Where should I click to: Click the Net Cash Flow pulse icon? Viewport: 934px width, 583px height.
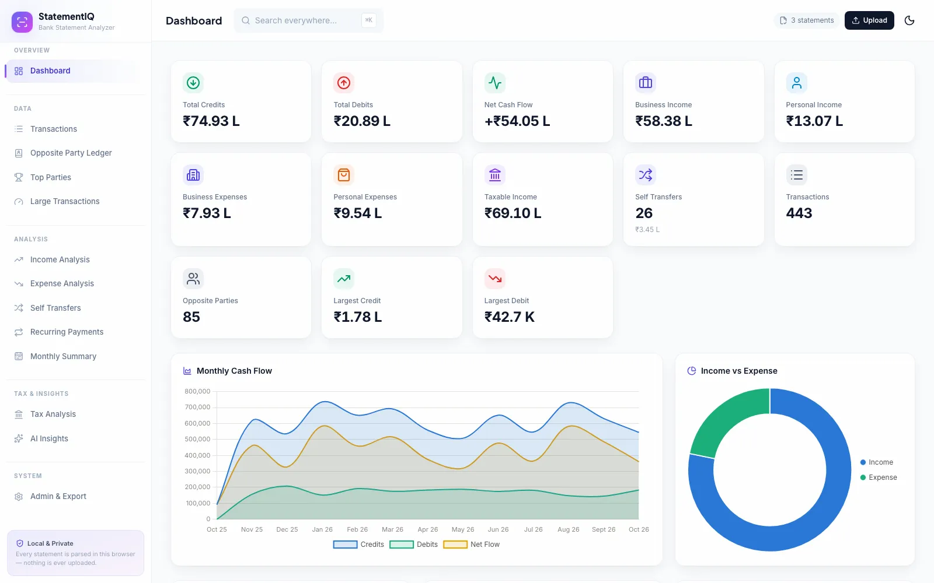[495, 83]
